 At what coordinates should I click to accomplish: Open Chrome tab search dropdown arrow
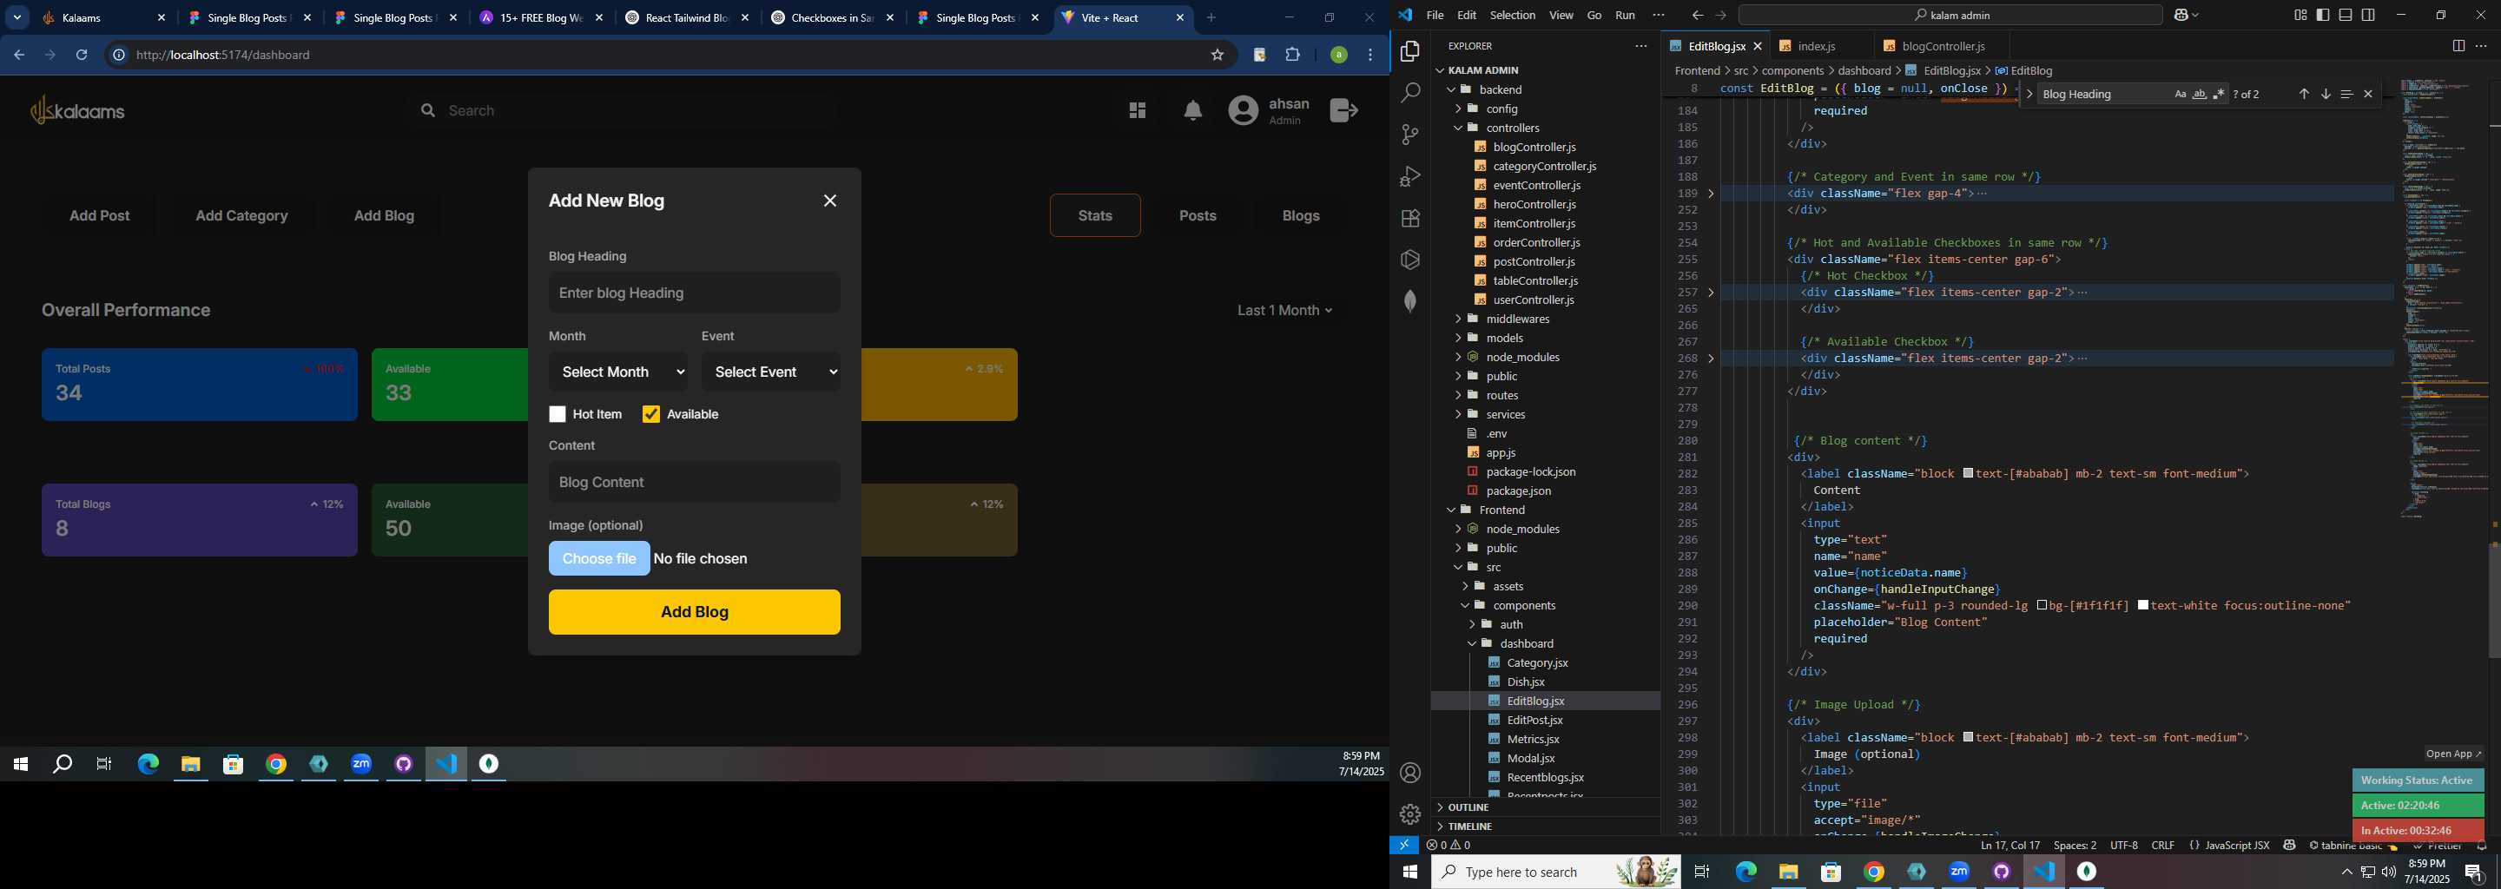(17, 17)
